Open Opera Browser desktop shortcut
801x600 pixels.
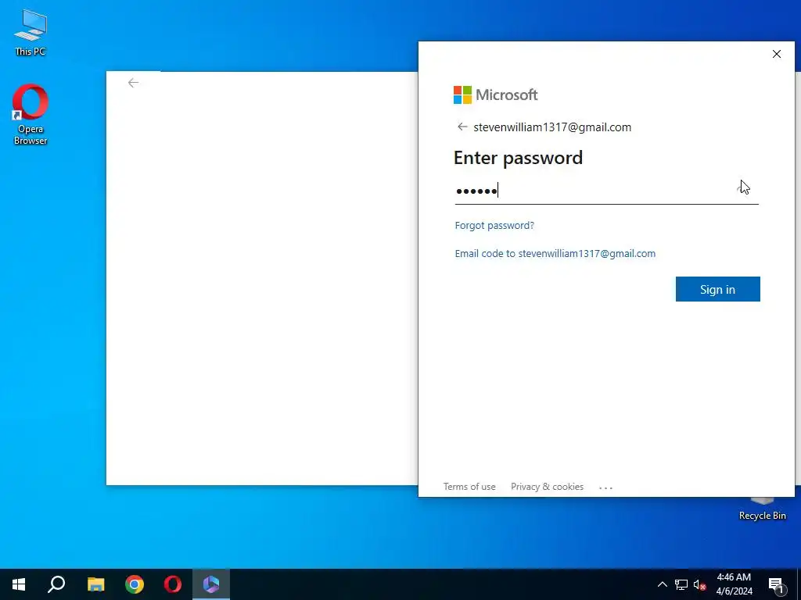coord(31,114)
